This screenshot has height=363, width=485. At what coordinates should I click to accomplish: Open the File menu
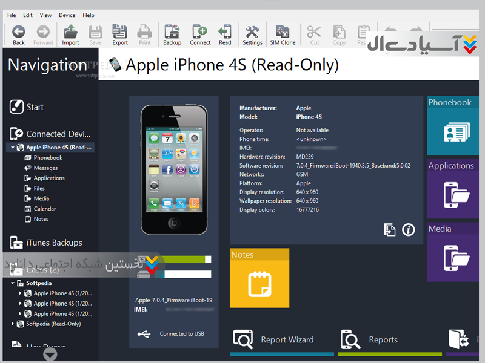pyautogui.click(x=12, y=15)
